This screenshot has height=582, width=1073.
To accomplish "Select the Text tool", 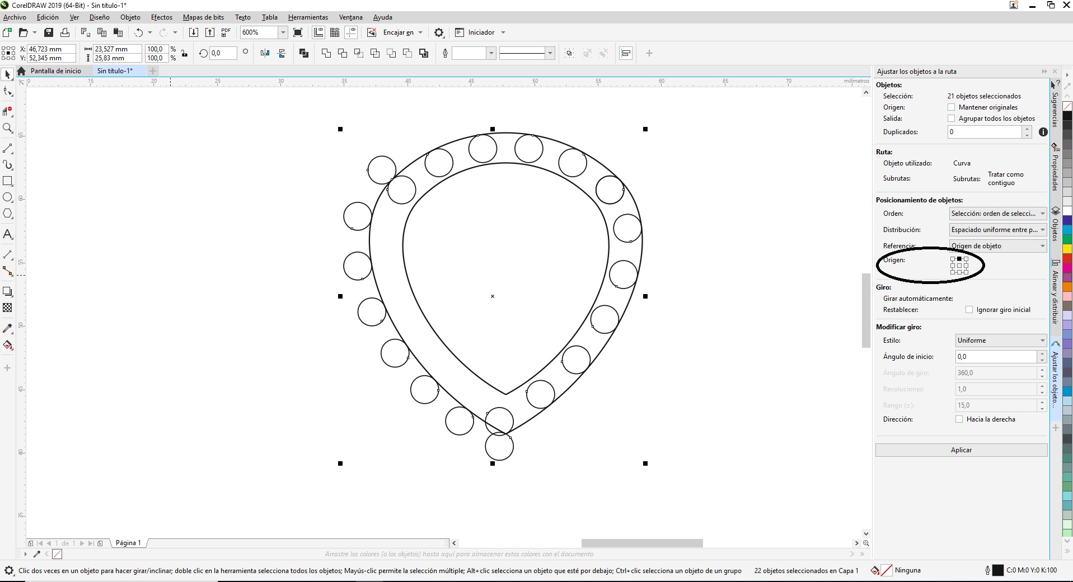I will [8, 234].
